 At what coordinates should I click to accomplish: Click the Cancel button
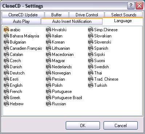(121, 126)
